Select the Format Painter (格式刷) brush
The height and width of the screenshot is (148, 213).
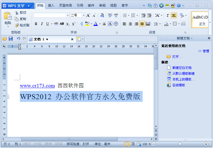pos(17,25)
